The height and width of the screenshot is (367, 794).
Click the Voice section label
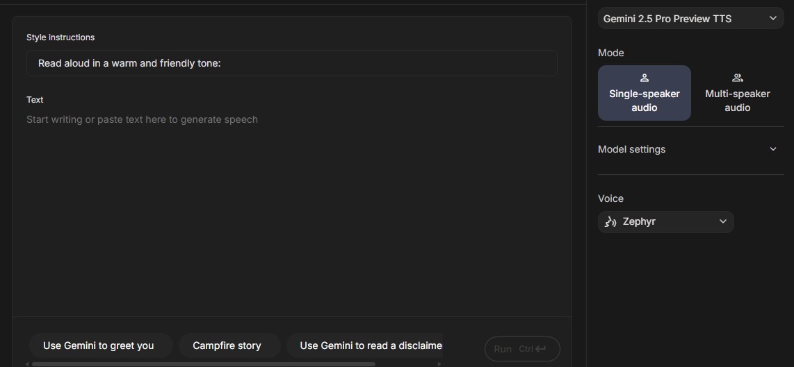click(610, 198)
